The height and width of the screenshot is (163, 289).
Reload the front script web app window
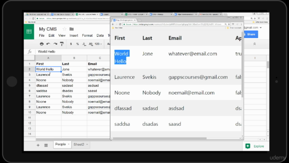120,24
